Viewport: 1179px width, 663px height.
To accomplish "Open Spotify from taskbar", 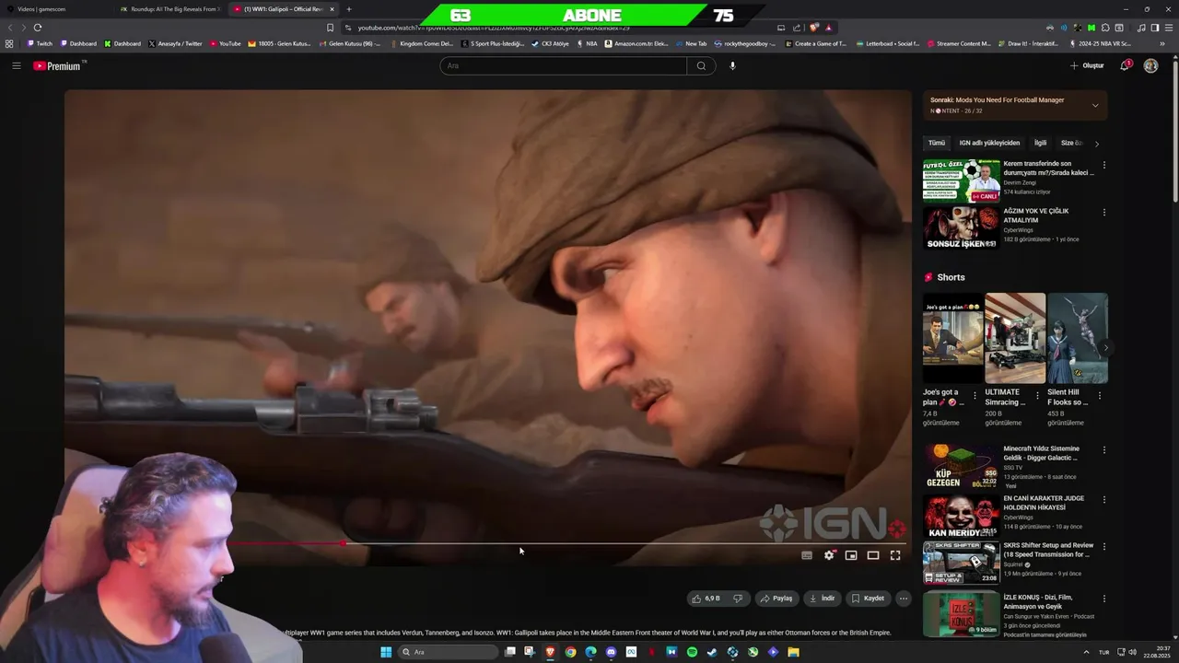I will [x=692, y=652].
